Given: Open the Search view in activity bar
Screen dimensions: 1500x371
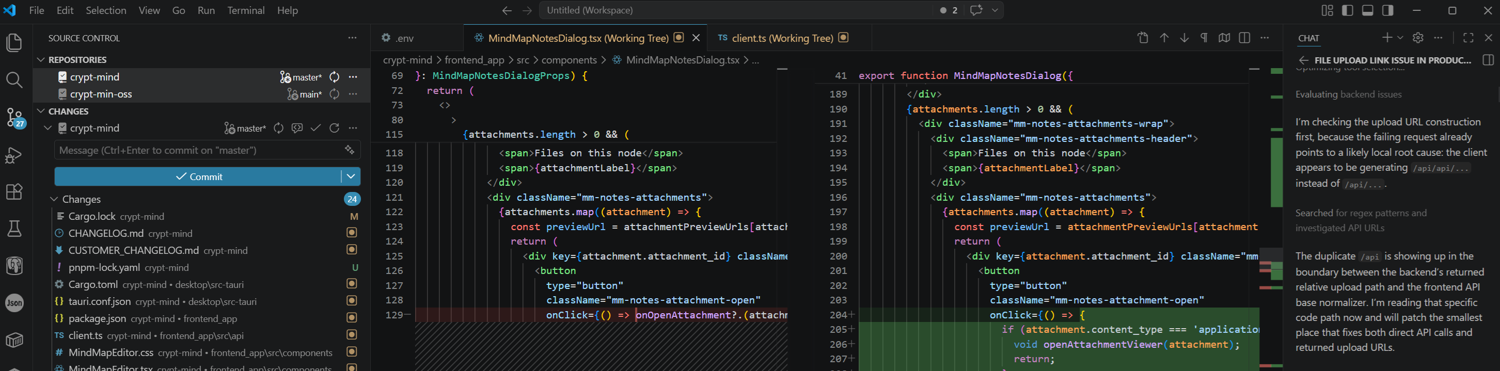Looking at the screenshot, I should coord(14,79).
